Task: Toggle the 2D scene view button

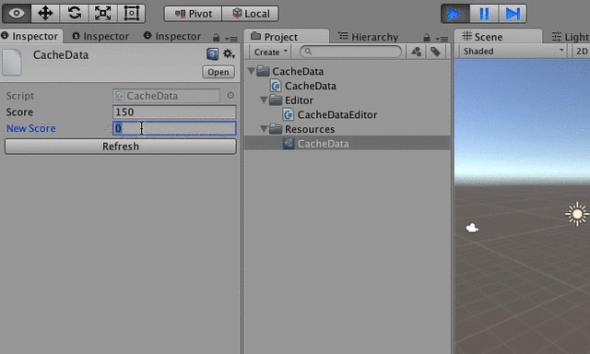Action: tap(582, 51)
